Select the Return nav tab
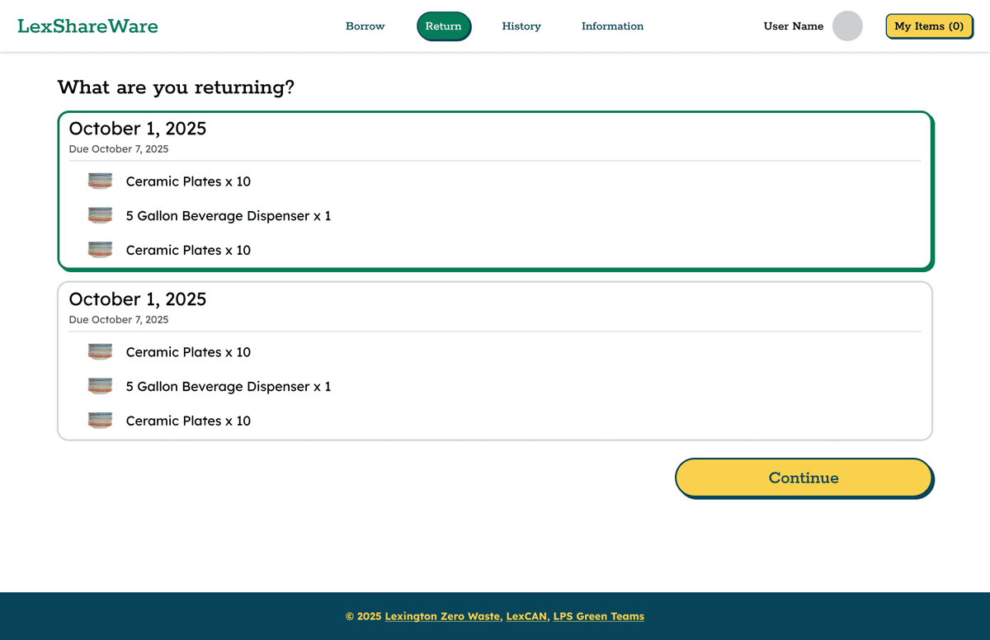Image resolution: width=990 pixels, height=640 pixels. [444, 26]
